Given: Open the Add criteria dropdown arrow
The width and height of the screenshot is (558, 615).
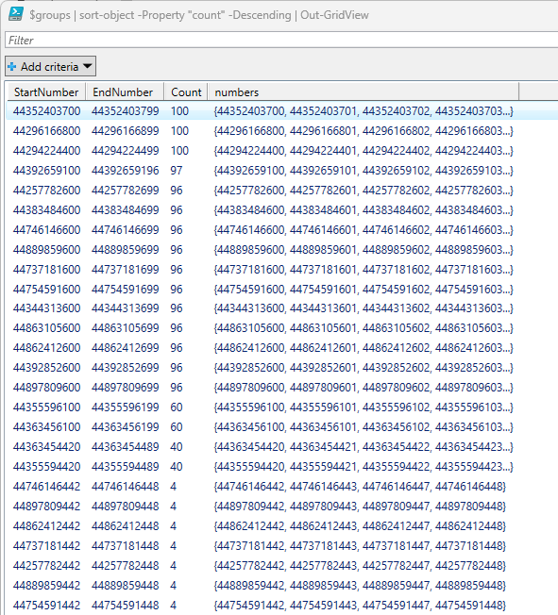Looking at the screenshot, I should (88, 66).
